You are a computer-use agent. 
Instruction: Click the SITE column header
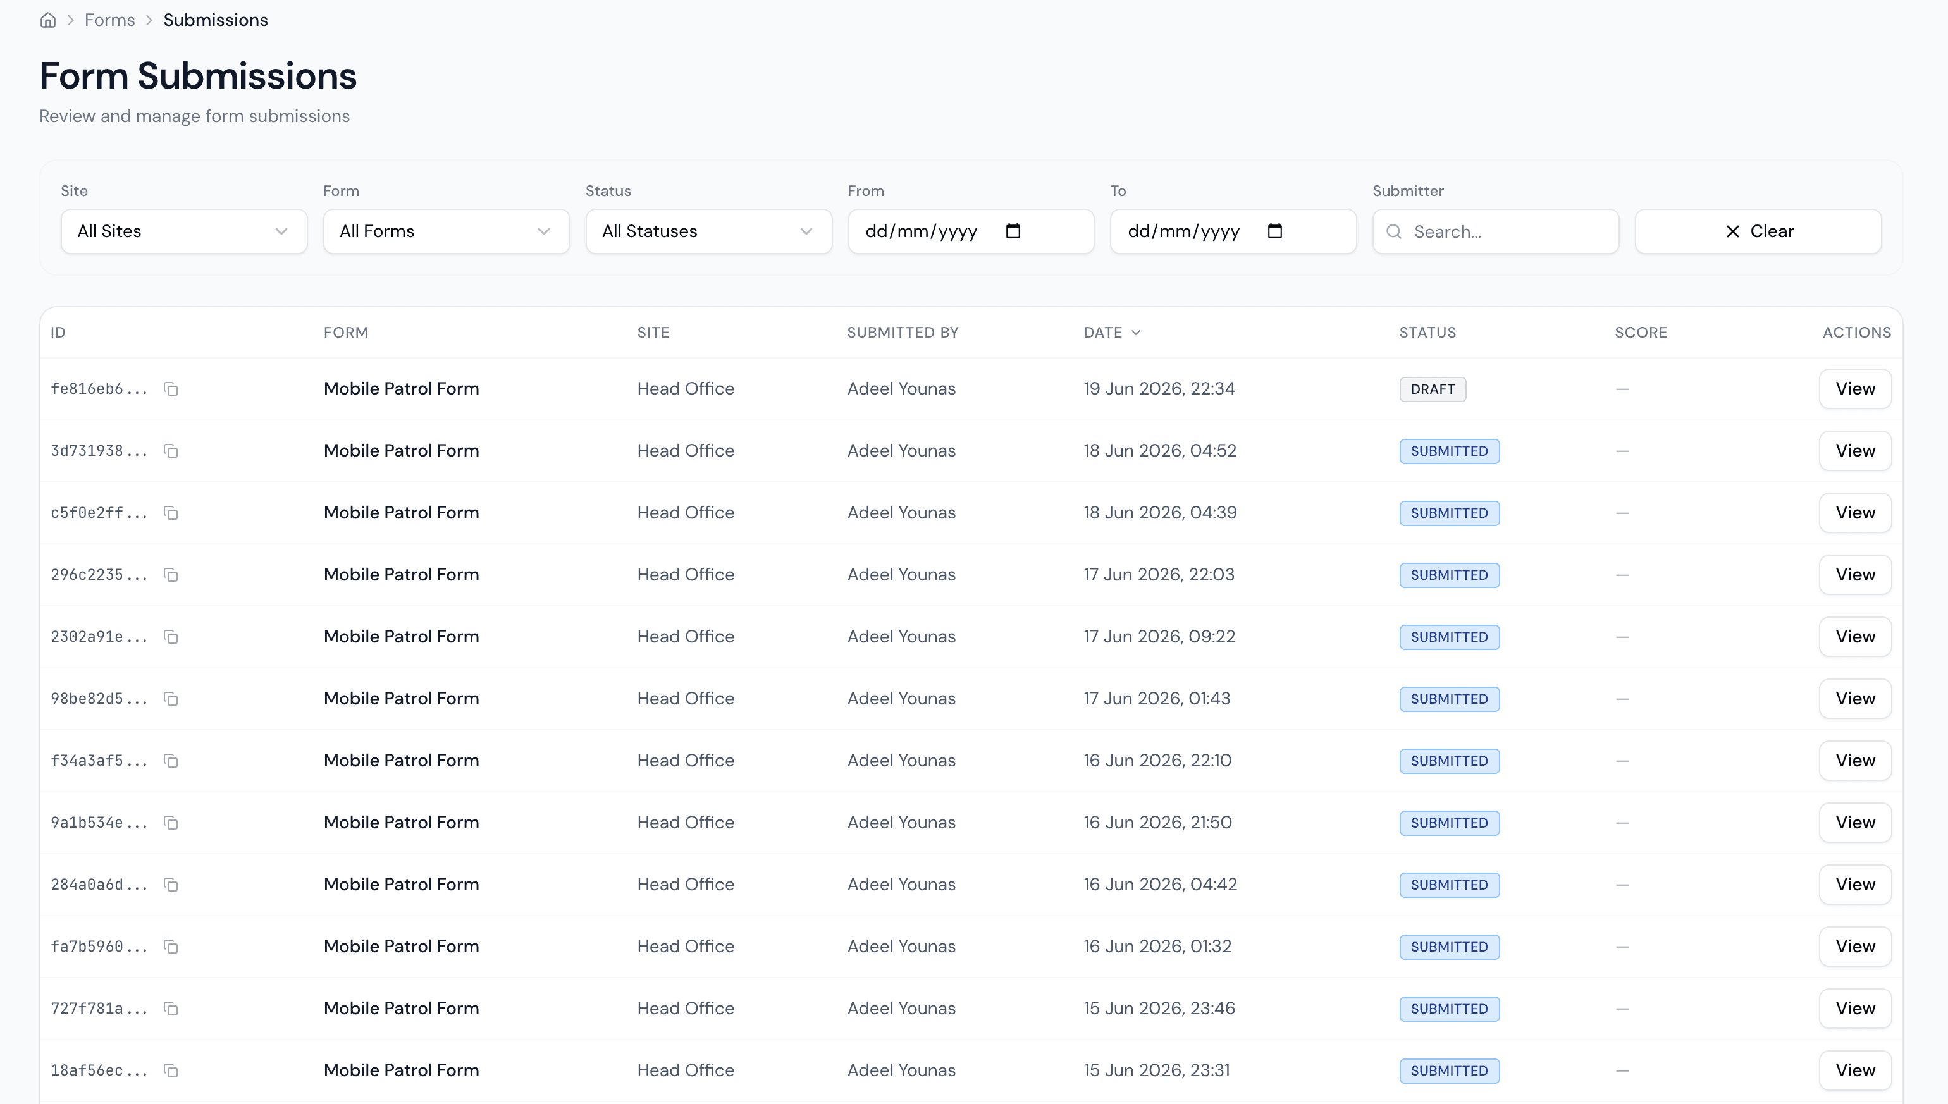653,333
